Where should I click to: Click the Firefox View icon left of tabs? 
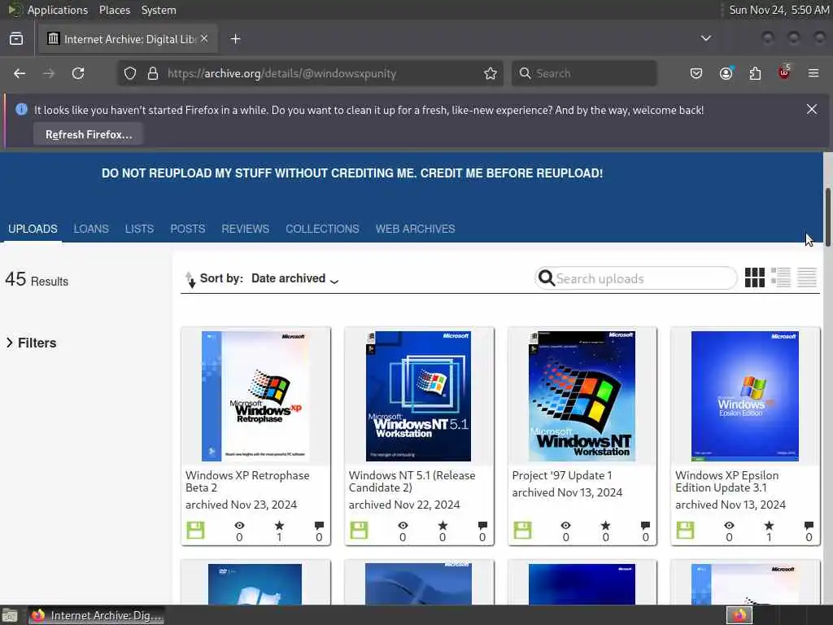16,39
